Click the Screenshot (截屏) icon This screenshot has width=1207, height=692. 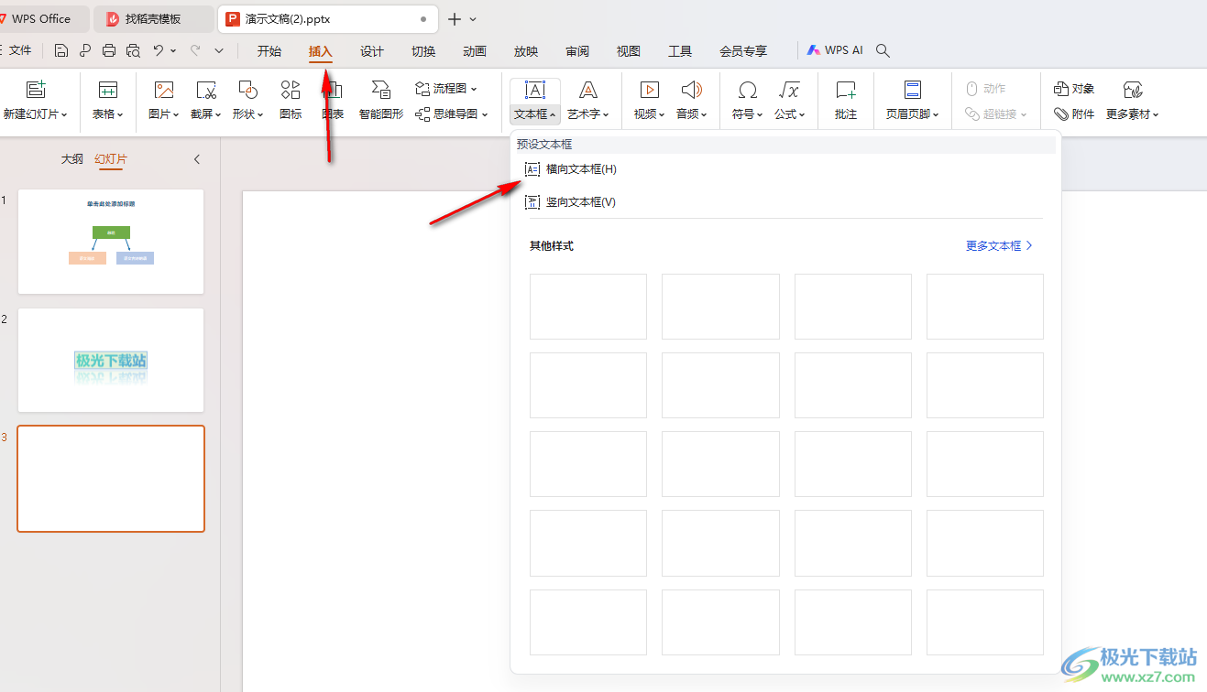(x=206, y=90)
